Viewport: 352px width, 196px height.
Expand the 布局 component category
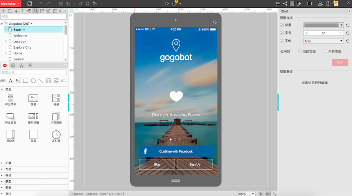point(2,169)
